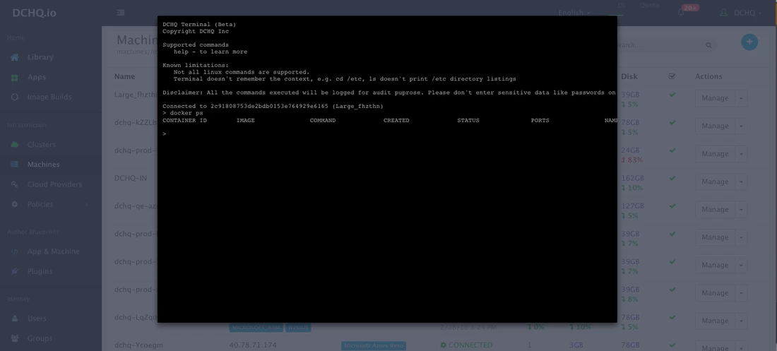Click the search magnifier icon
The width and height of the screenshot is (777, 351).
pos(708,45)
